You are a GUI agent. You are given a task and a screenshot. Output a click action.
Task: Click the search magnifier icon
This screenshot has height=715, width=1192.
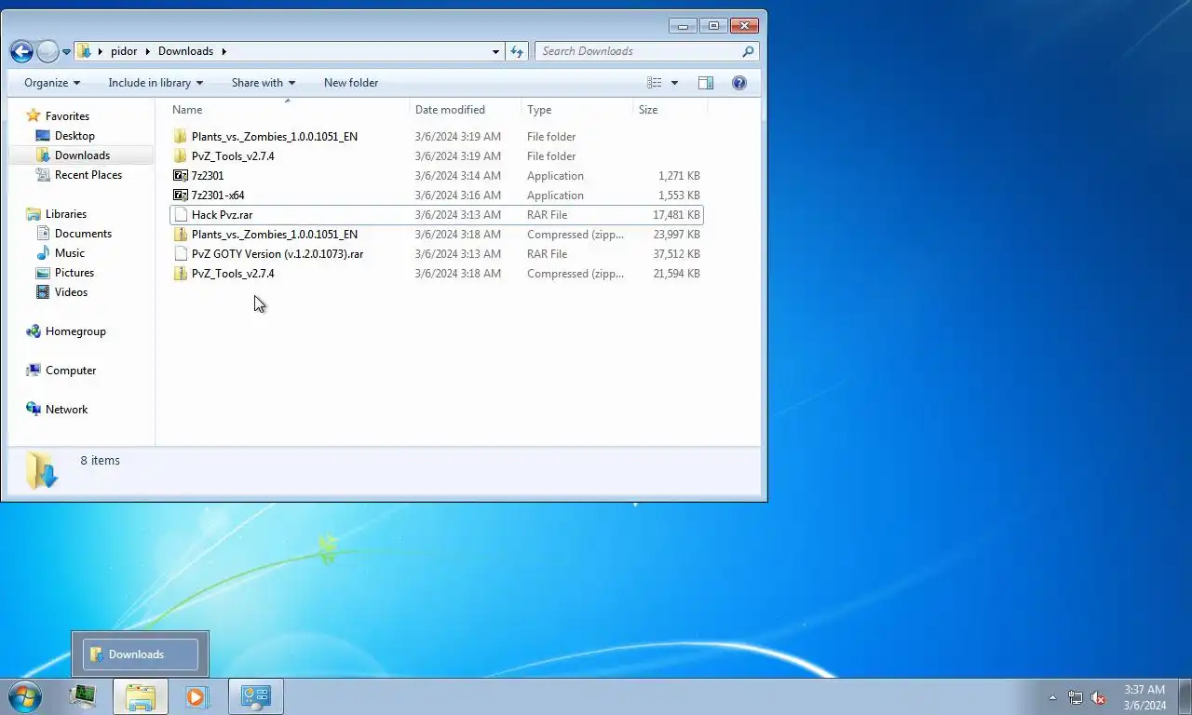coord(748,51)
